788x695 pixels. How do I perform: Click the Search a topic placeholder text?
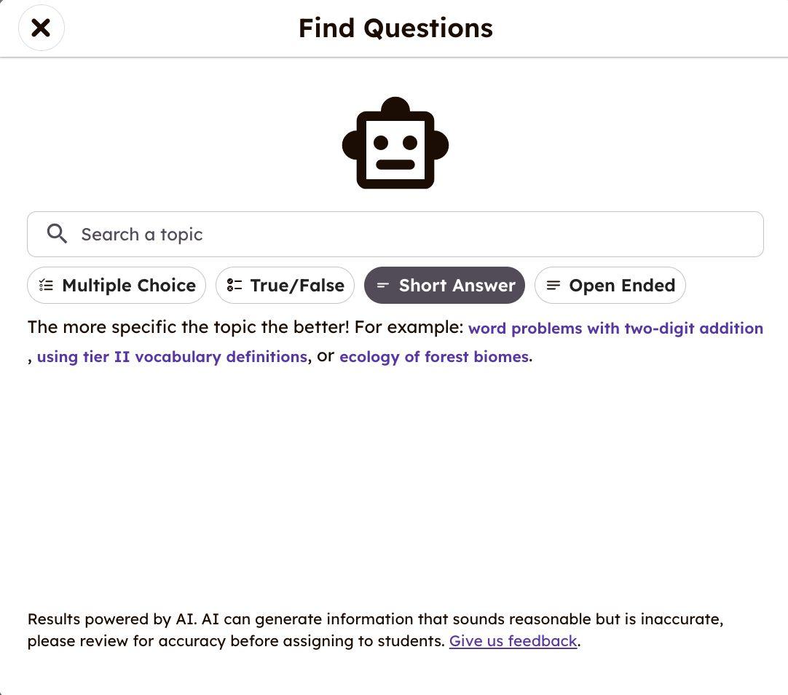142,235
